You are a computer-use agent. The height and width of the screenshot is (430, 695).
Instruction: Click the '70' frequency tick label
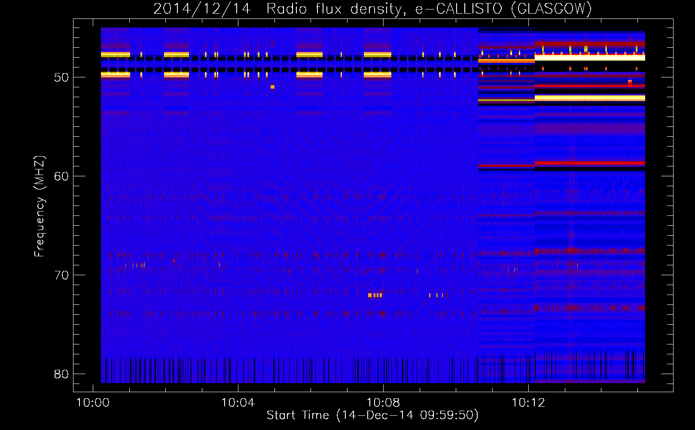(x=61, y=276)
